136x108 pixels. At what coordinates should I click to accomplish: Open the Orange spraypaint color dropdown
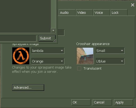(x=48, y=61)
